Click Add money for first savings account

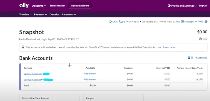tap(90, 74)
